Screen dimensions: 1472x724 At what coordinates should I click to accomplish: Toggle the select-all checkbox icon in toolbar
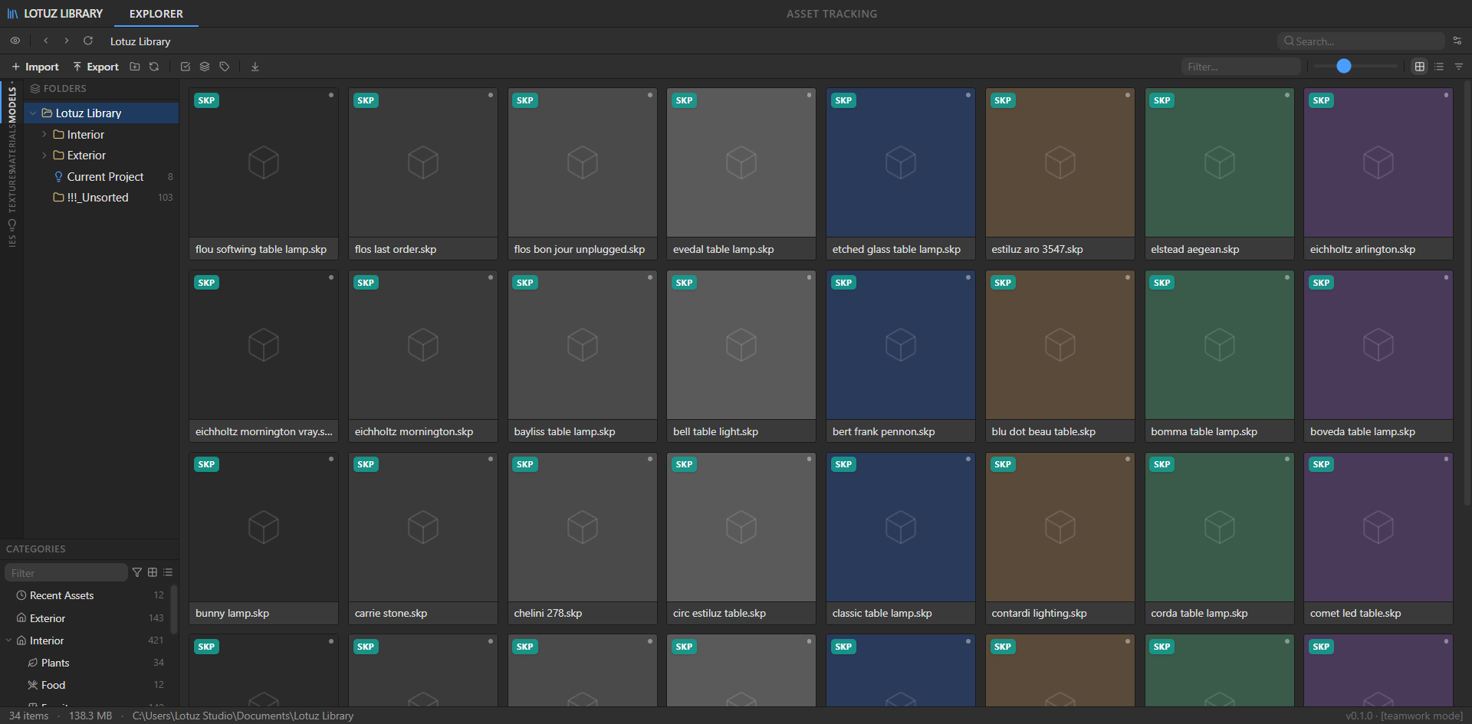186,67
